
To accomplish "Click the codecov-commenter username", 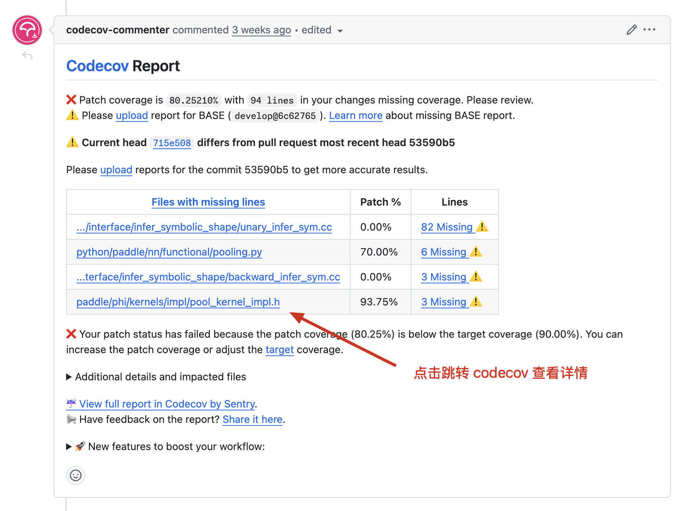I will pos(118,30).
